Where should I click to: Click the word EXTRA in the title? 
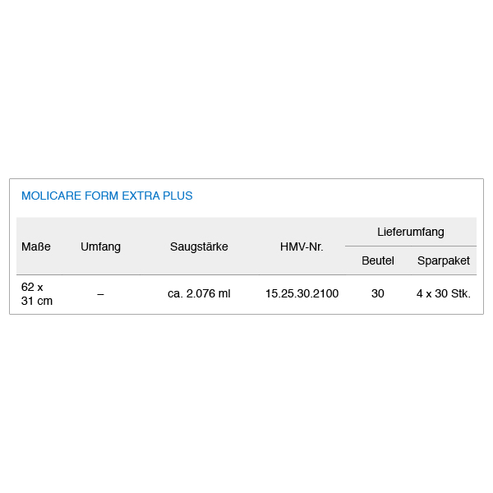click(x=141, y=196)
